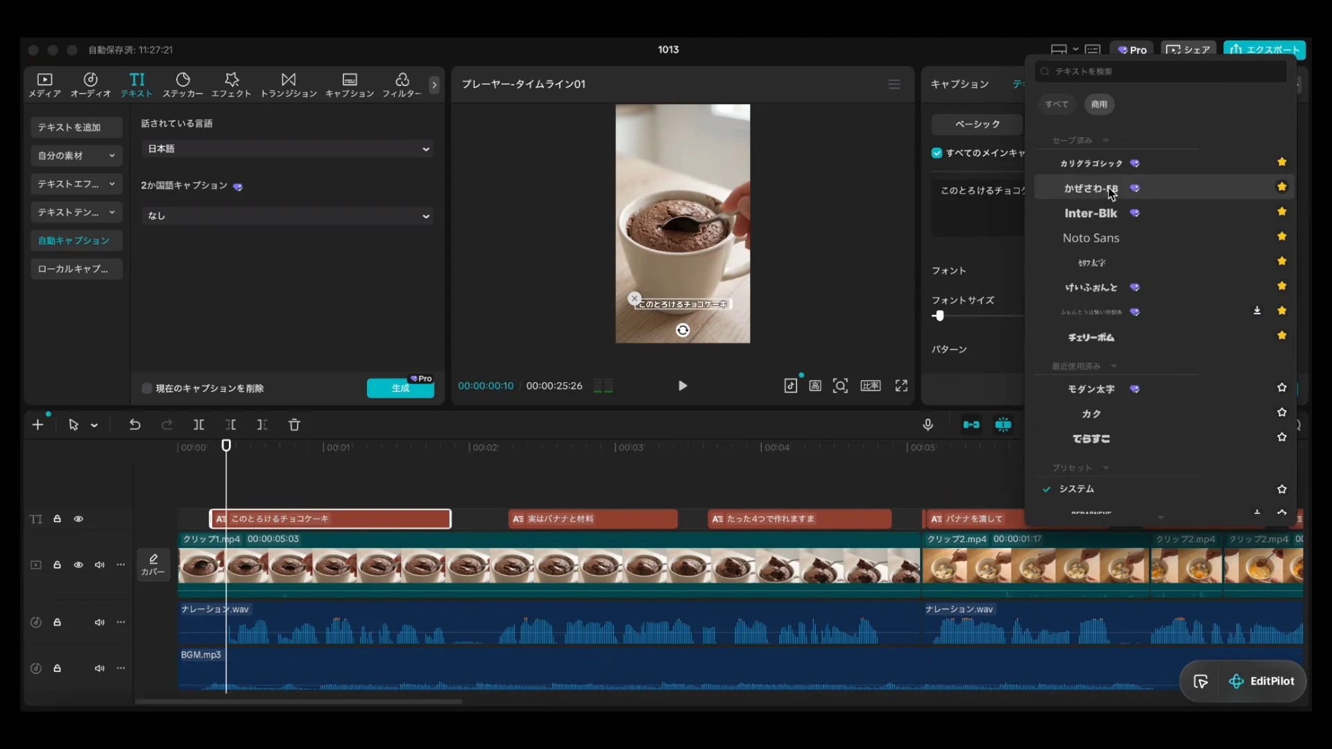Click the シェア share button

pyautogui.click(x=1188, y=50)
